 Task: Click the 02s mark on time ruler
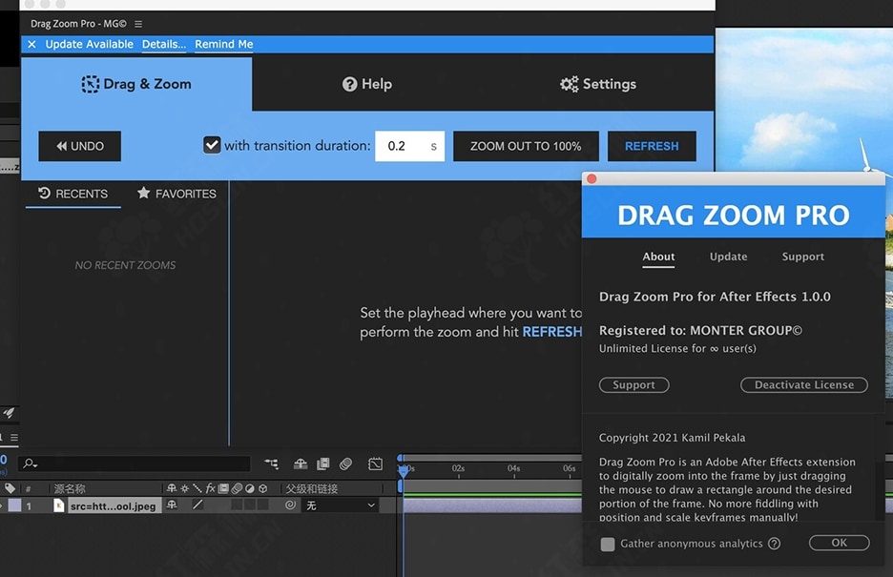459,468
